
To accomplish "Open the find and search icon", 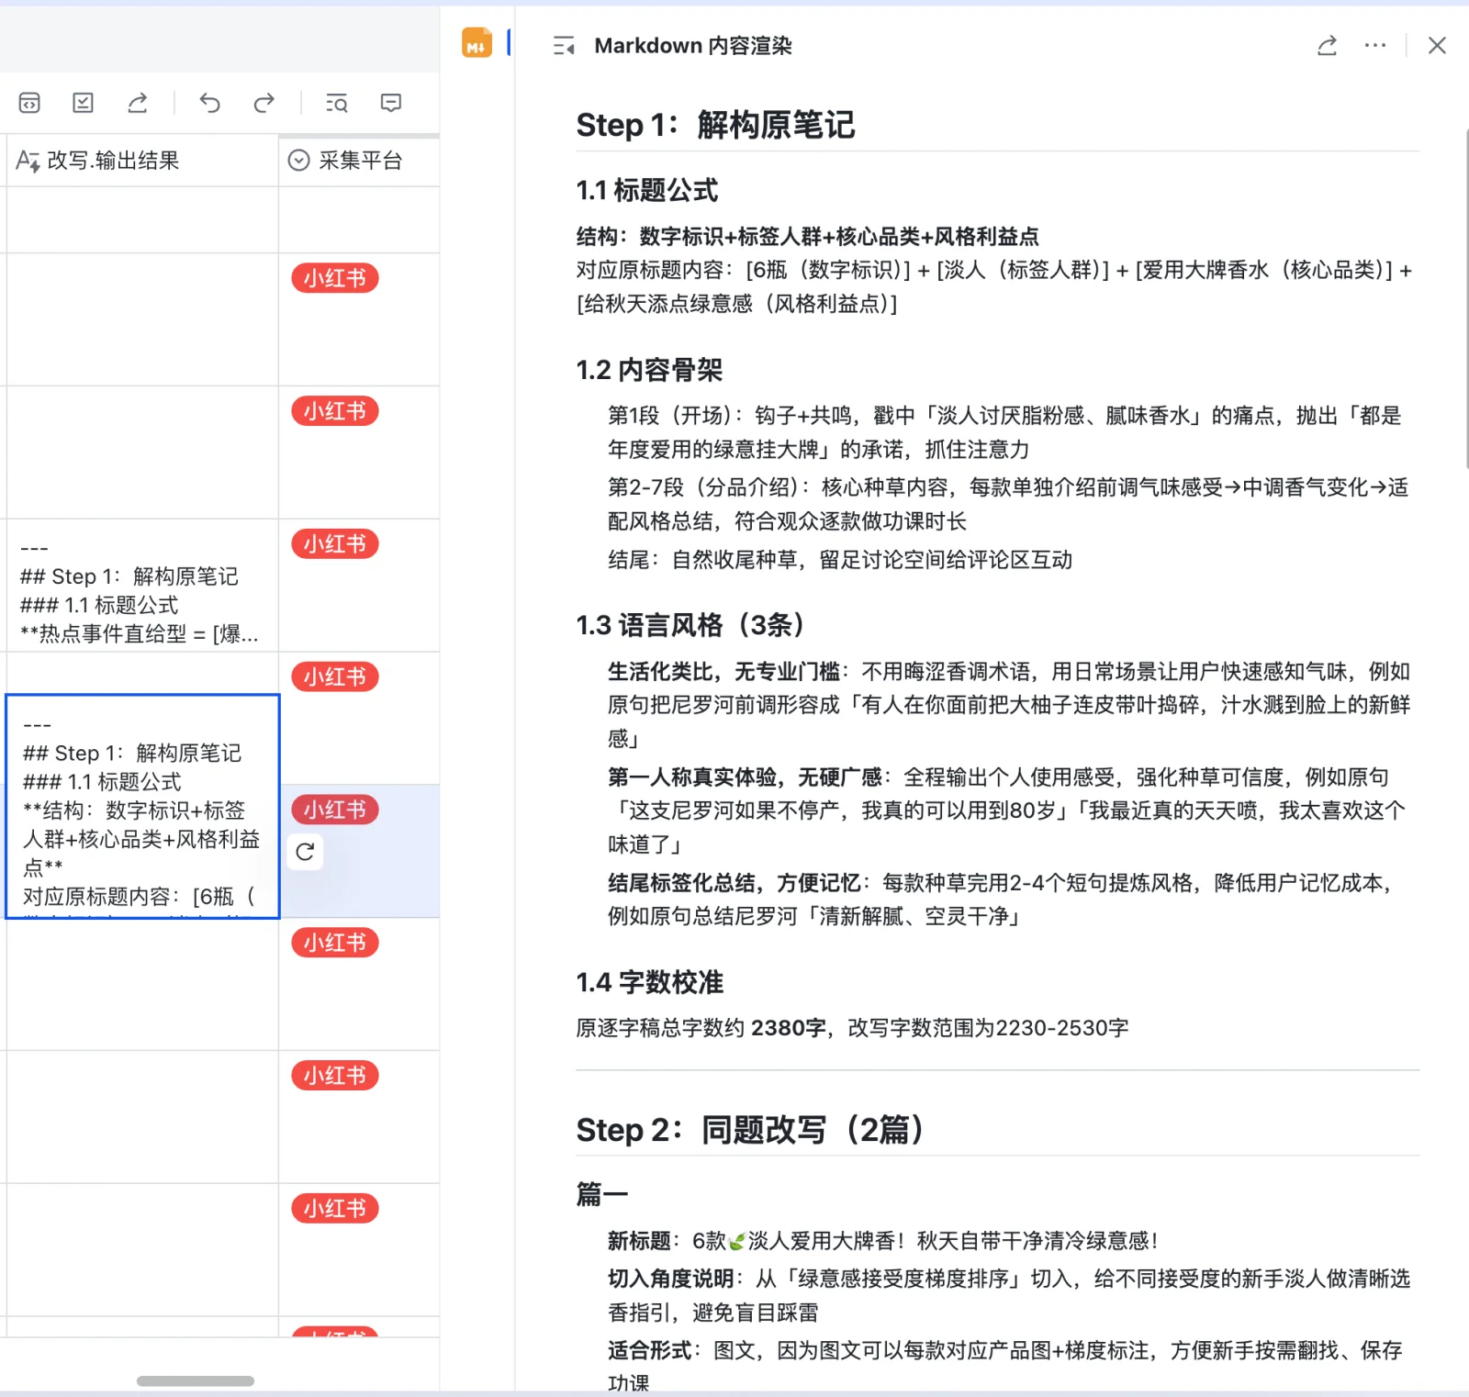I will coord(337,103).
